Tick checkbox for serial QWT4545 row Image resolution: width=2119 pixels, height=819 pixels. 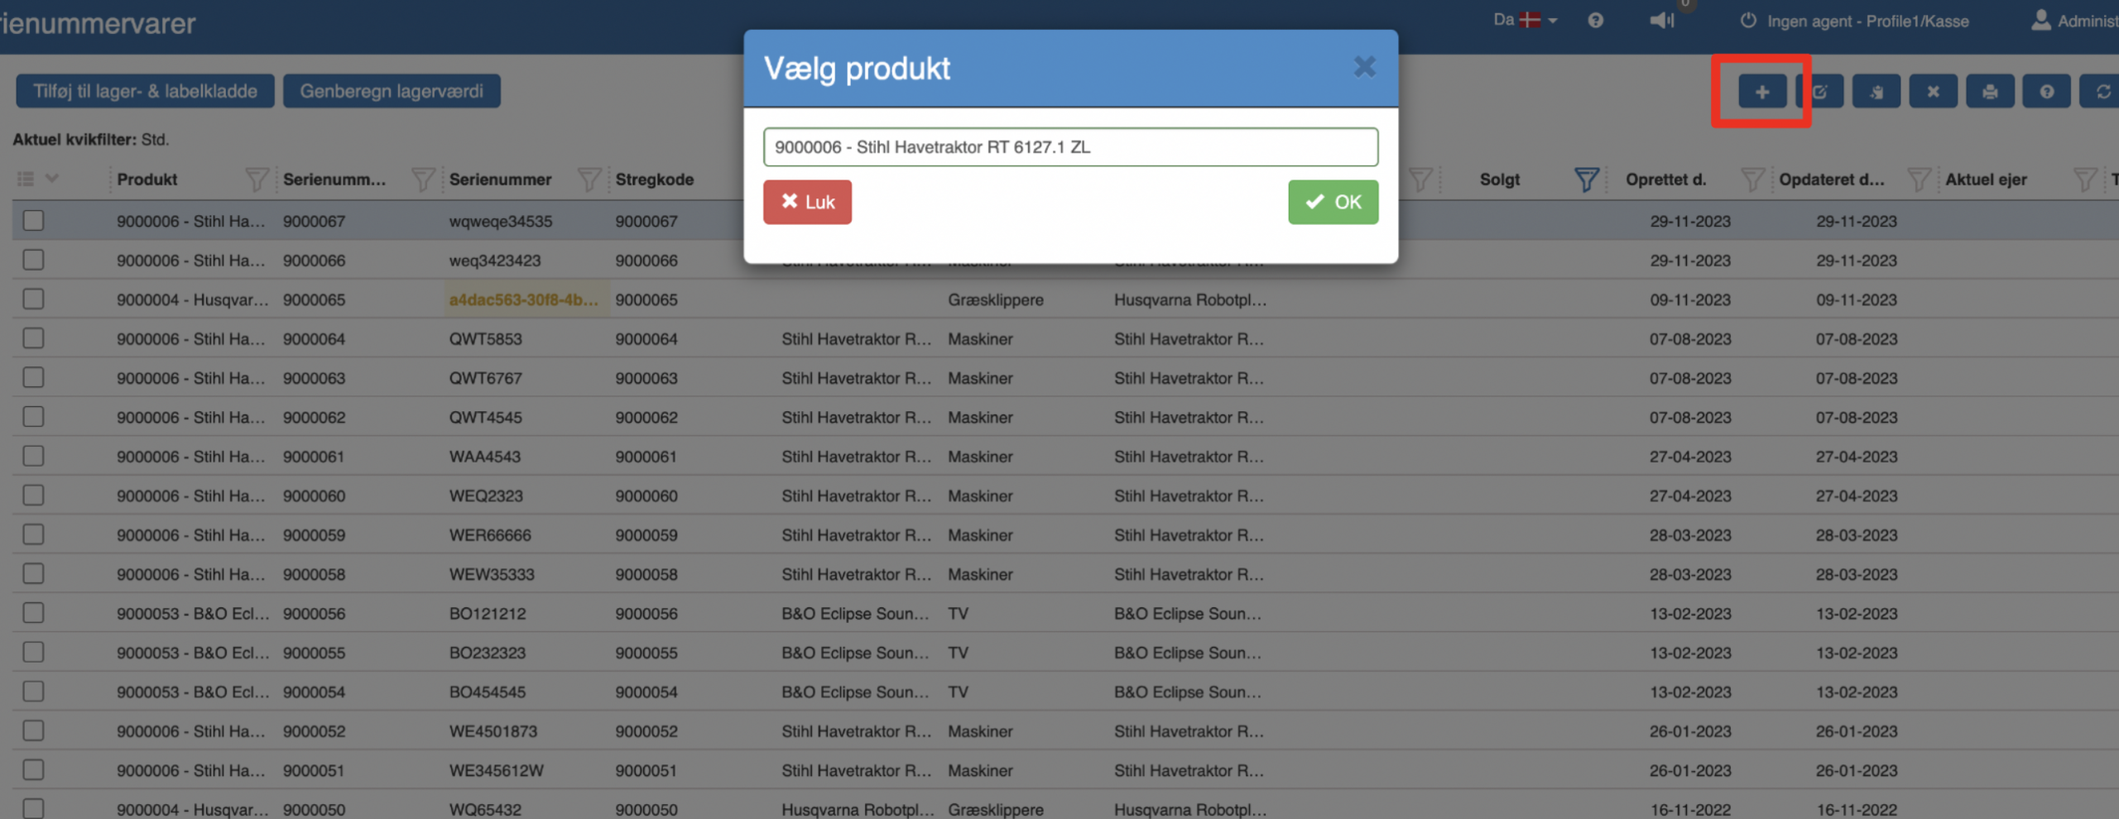(33, 417)
